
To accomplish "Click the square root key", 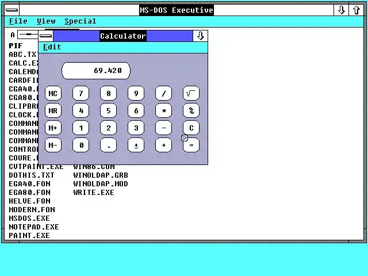I will [x=191, y=93].
